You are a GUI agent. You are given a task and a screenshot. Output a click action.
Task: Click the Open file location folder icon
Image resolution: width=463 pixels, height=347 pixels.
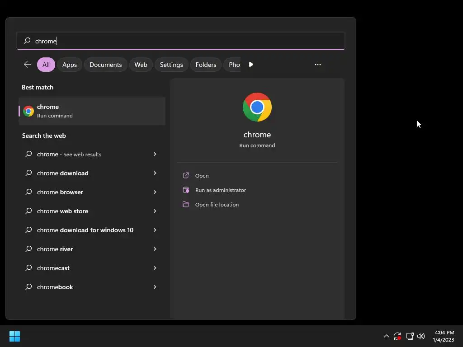tap(186, 204)
